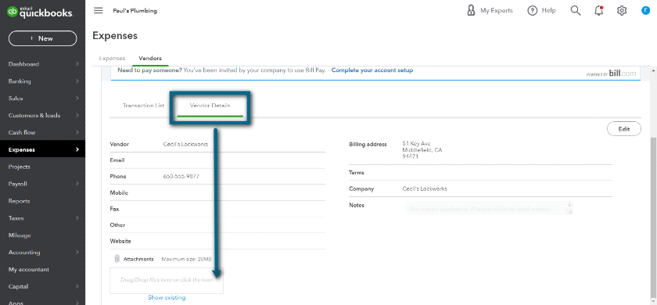Image resolution: width=657 pixels, height=305 pixels.
Task: Click the Help question mark icon
Action: (x=532, y=10)
